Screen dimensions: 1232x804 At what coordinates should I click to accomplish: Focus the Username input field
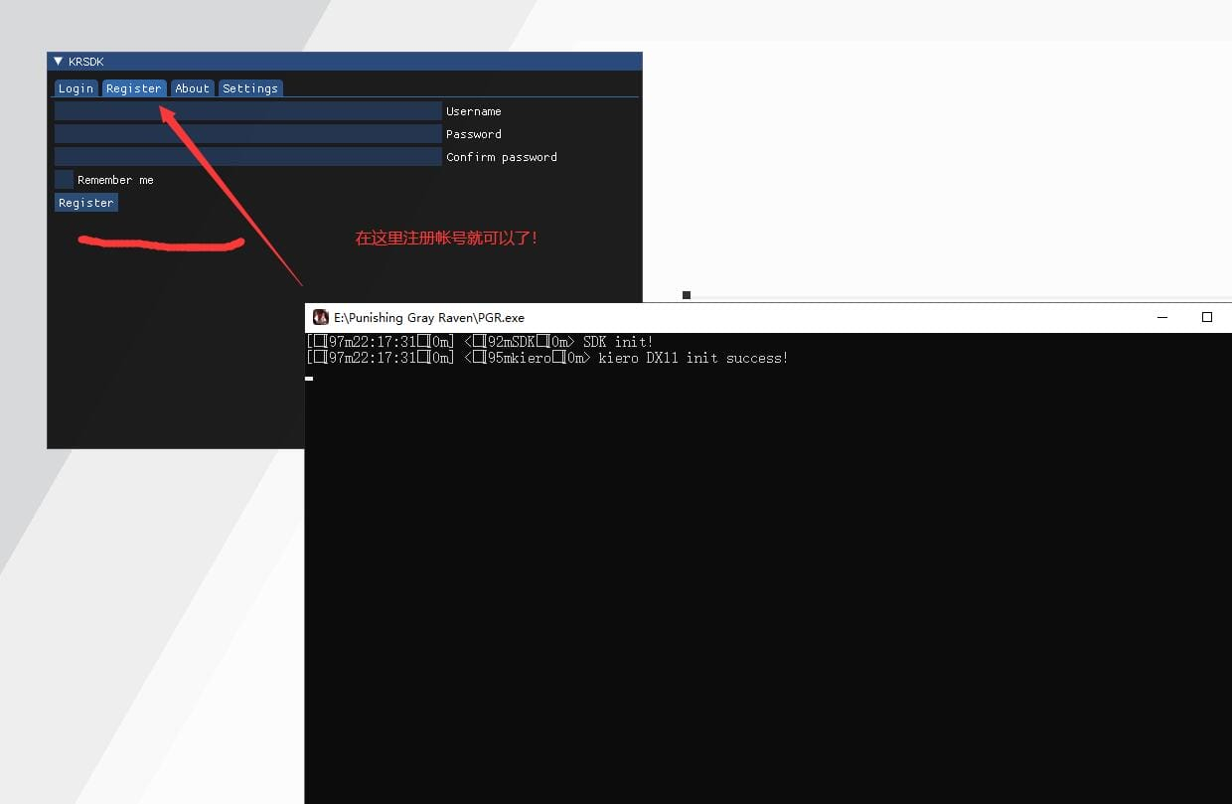pyautogui.click(x=248, y=111)
